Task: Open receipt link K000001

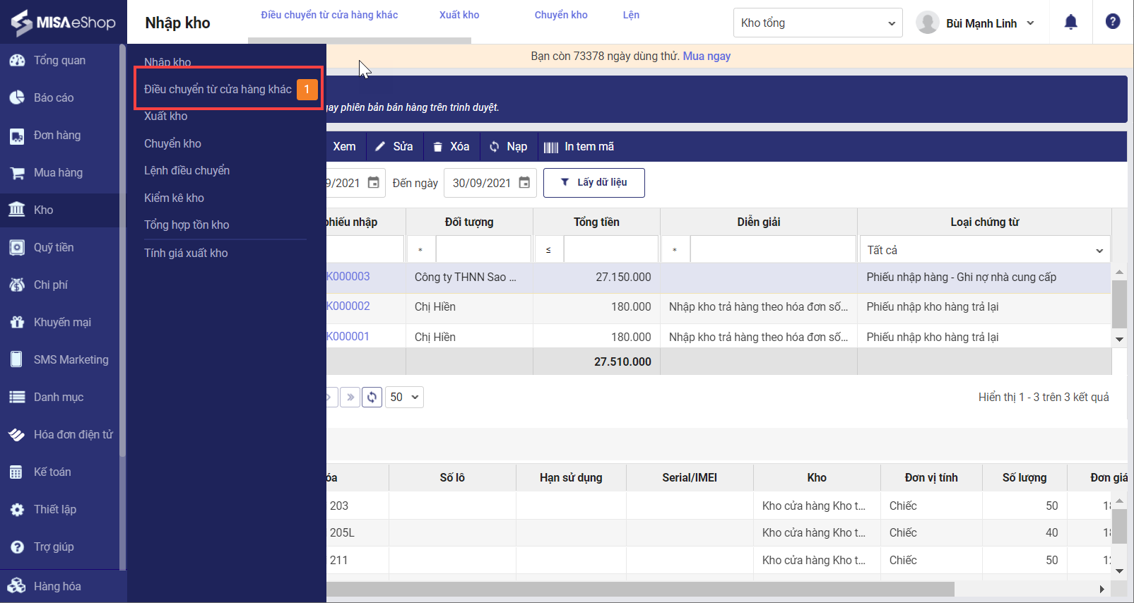Action: pos(348,337)
